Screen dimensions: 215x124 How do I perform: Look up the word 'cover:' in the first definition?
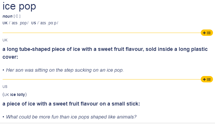pyautogui.click(x=10, y=57)
